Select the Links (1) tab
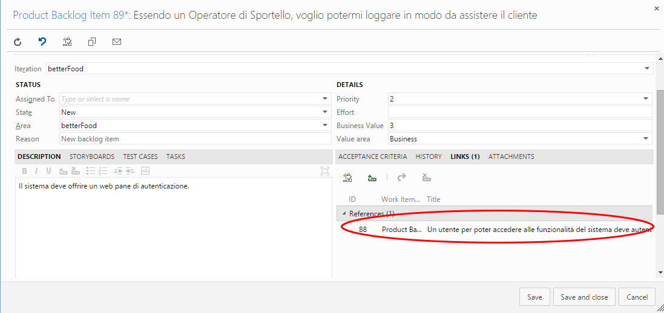 click(x=465, y=156)
